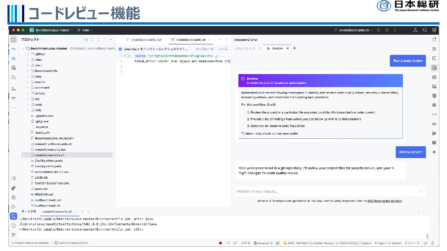447x251 pixels.
Task: Click UTF-8 encoding in status bar
Action: pos(245,243)
